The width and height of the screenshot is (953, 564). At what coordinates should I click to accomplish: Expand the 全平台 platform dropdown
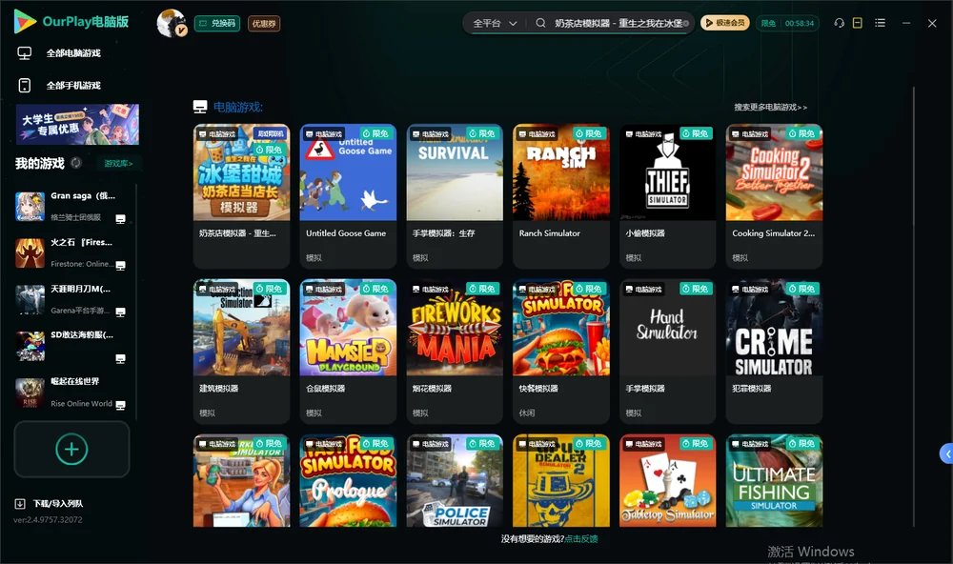click(495, 23)
